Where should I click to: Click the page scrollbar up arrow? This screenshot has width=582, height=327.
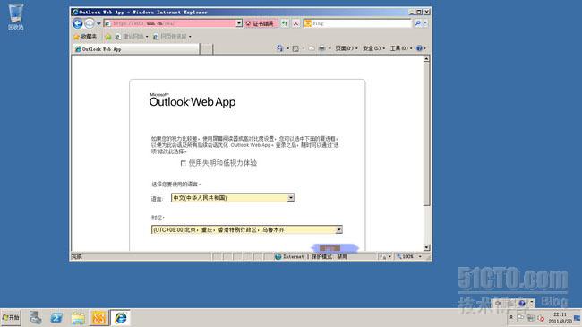point(426,59)
